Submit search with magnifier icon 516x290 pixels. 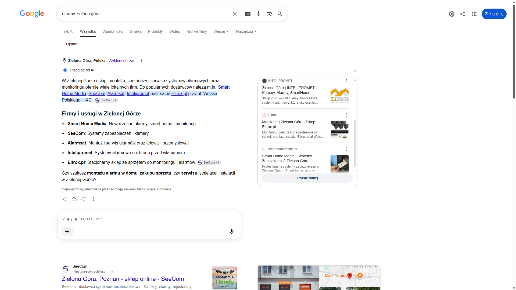(280, 14)
